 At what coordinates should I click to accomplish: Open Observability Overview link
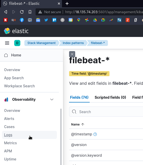(x=12, y=111)
